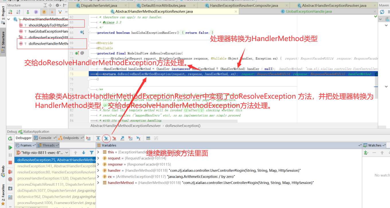Click the New Watch plus icon

click(366, 153)
